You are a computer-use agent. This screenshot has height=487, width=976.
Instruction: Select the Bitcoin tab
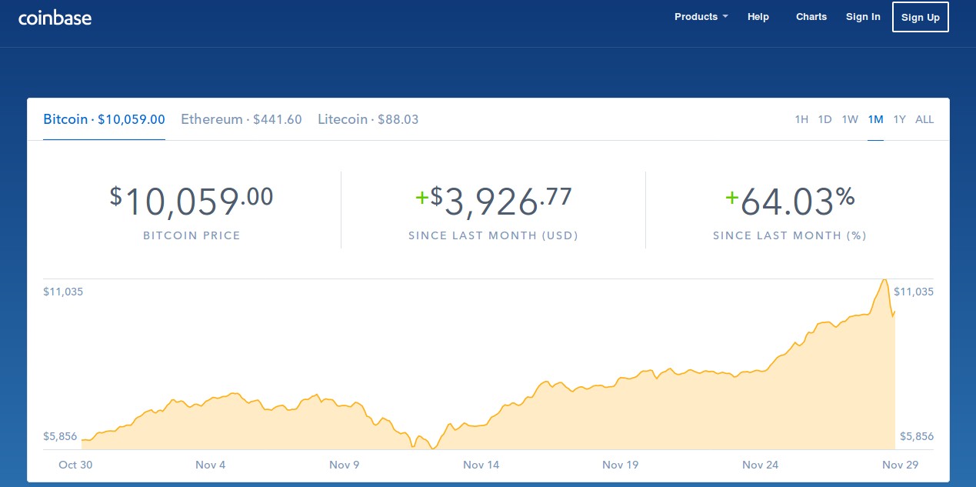click(104, 119)
